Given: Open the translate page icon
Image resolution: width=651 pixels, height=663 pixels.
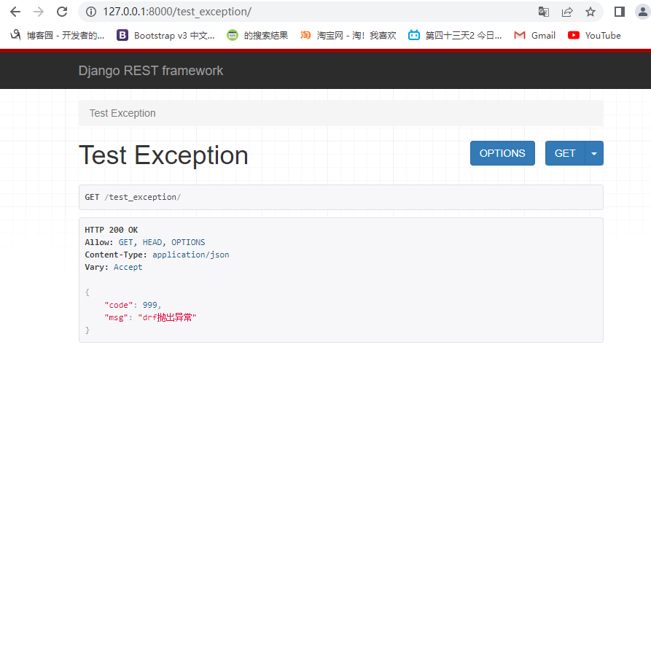Looking at the screenshot, I should click(544, 12).
